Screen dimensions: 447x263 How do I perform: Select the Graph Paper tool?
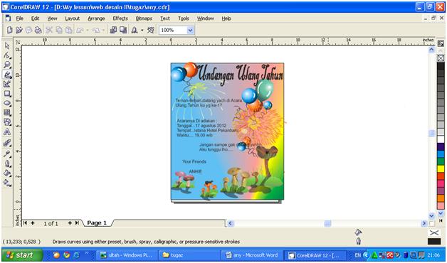pyautogui.click(x=7, y=113)
